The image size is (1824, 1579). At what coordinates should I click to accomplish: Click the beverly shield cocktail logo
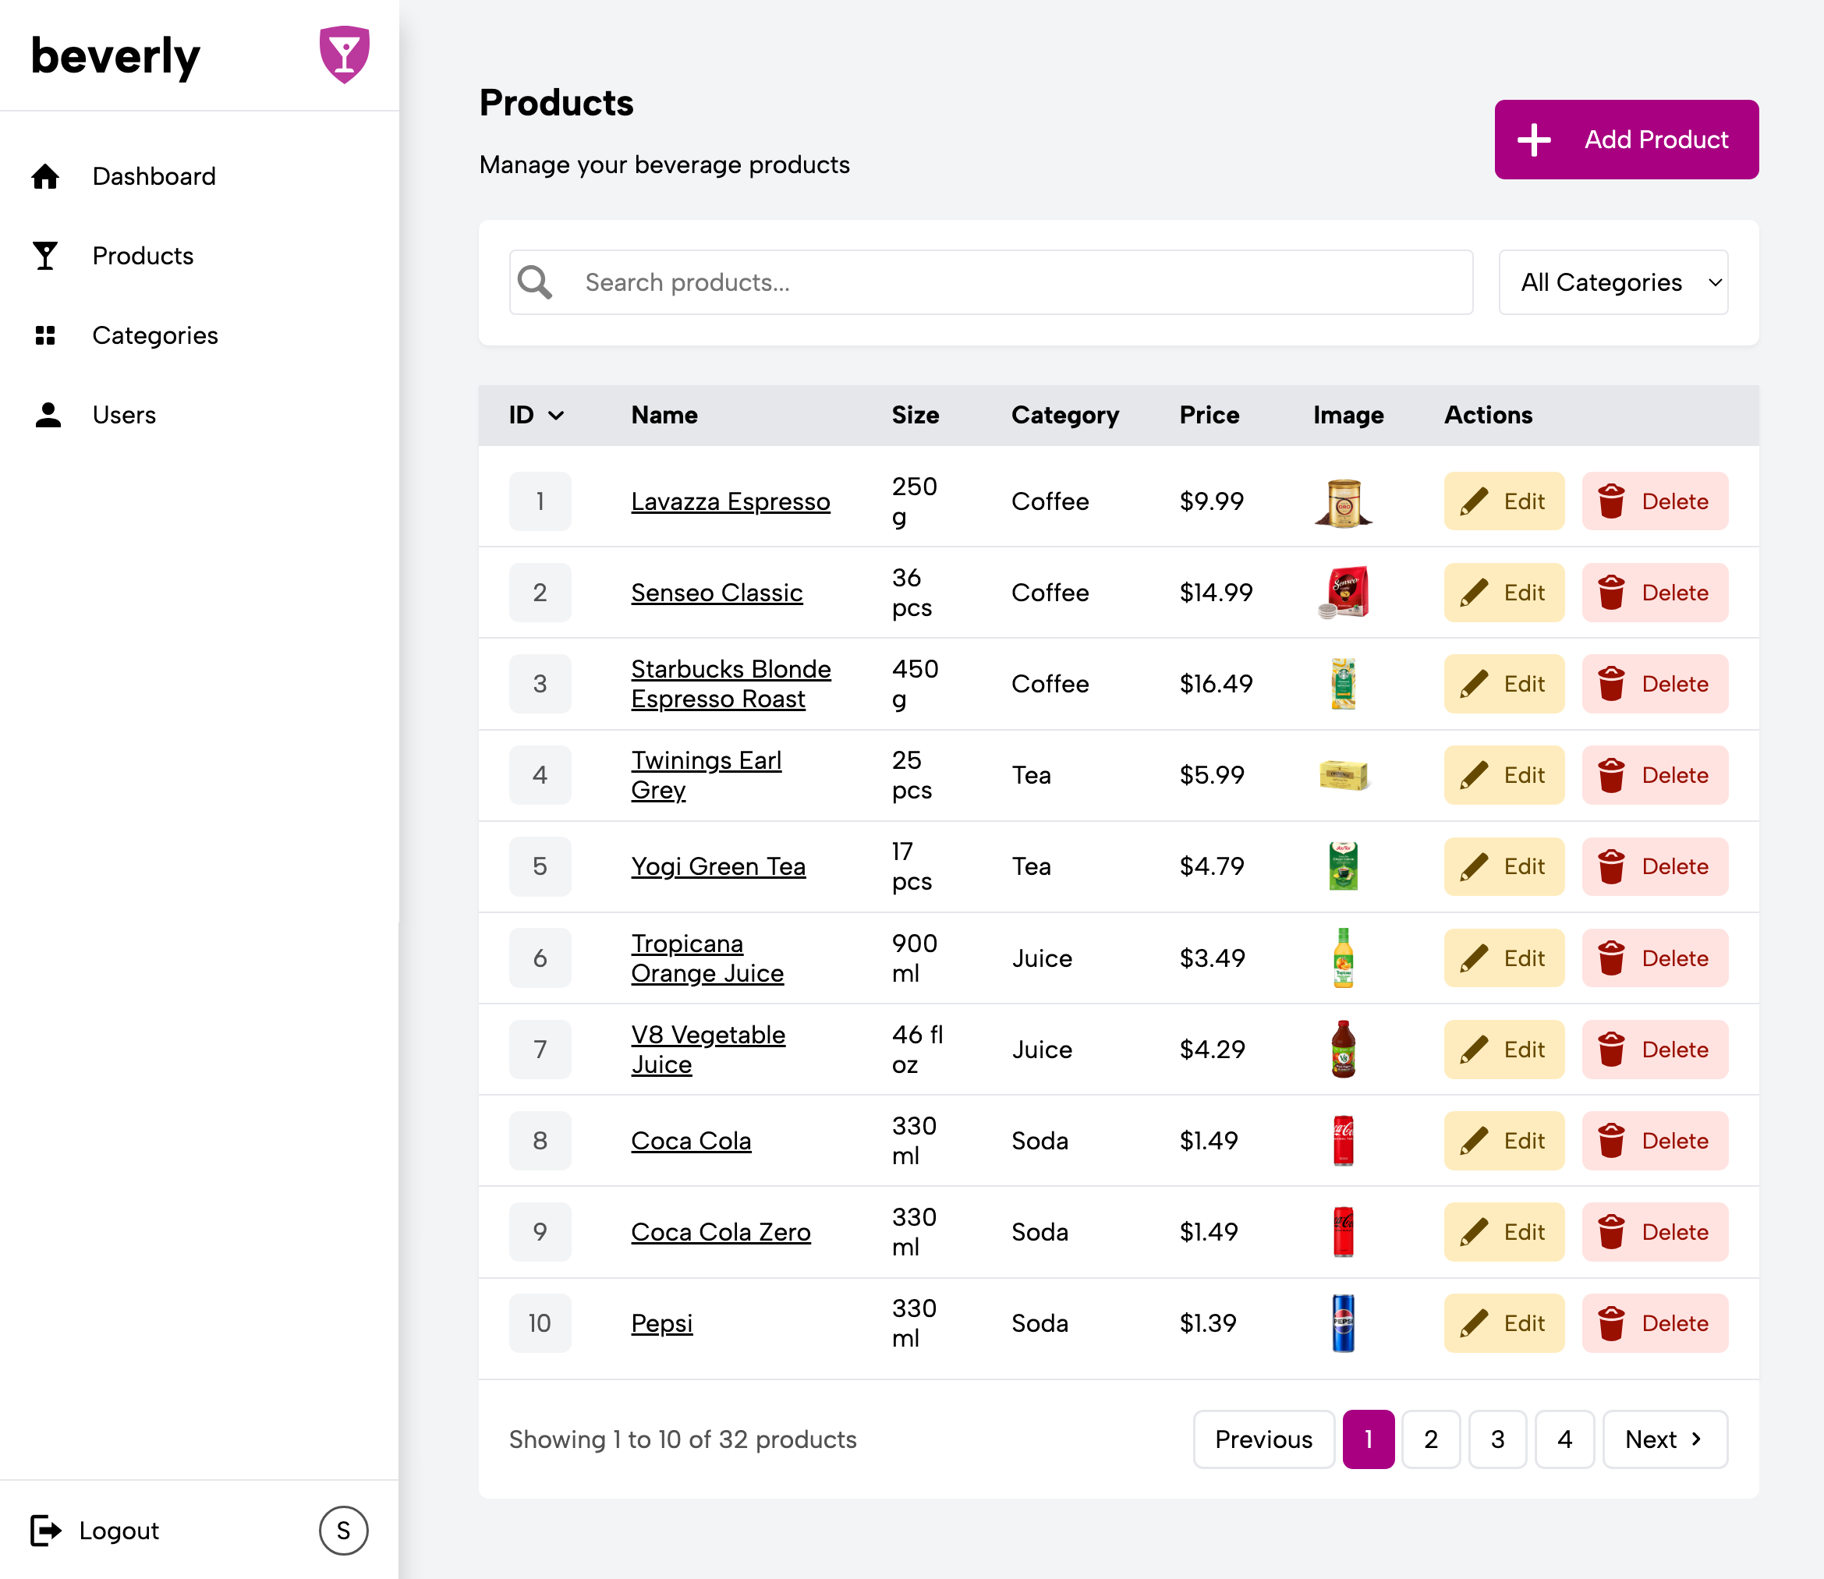pyautogui.click(x=345, y=55)
